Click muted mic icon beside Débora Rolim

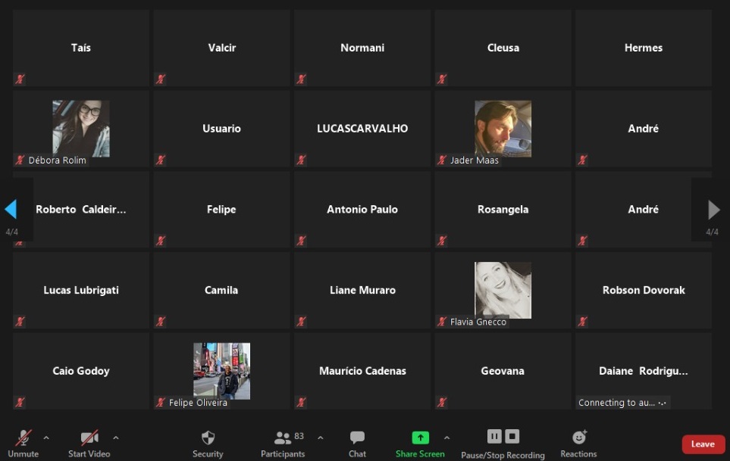(x=20, y=160)
